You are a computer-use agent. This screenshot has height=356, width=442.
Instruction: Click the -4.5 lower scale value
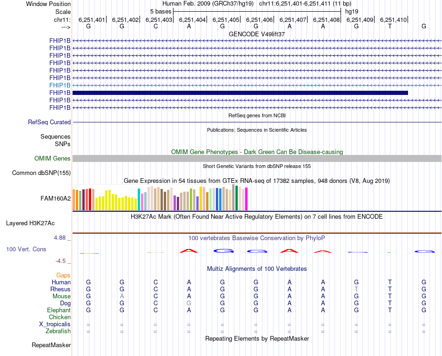[60, 261]
